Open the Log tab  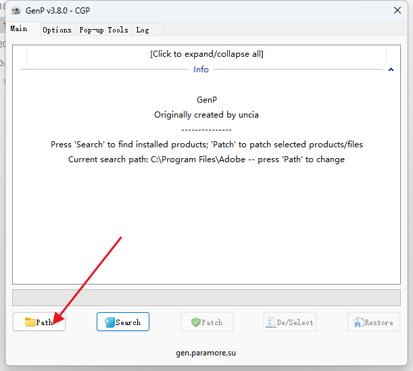(143, 30)
